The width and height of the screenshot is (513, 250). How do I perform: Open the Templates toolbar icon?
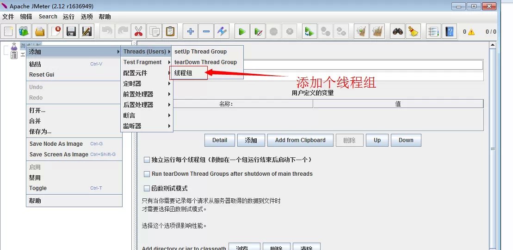point(24,32)
